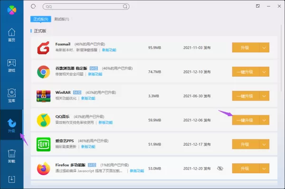Expand the upgrade dropdown arrow for Chrome
285x189 pixels.
264,72
